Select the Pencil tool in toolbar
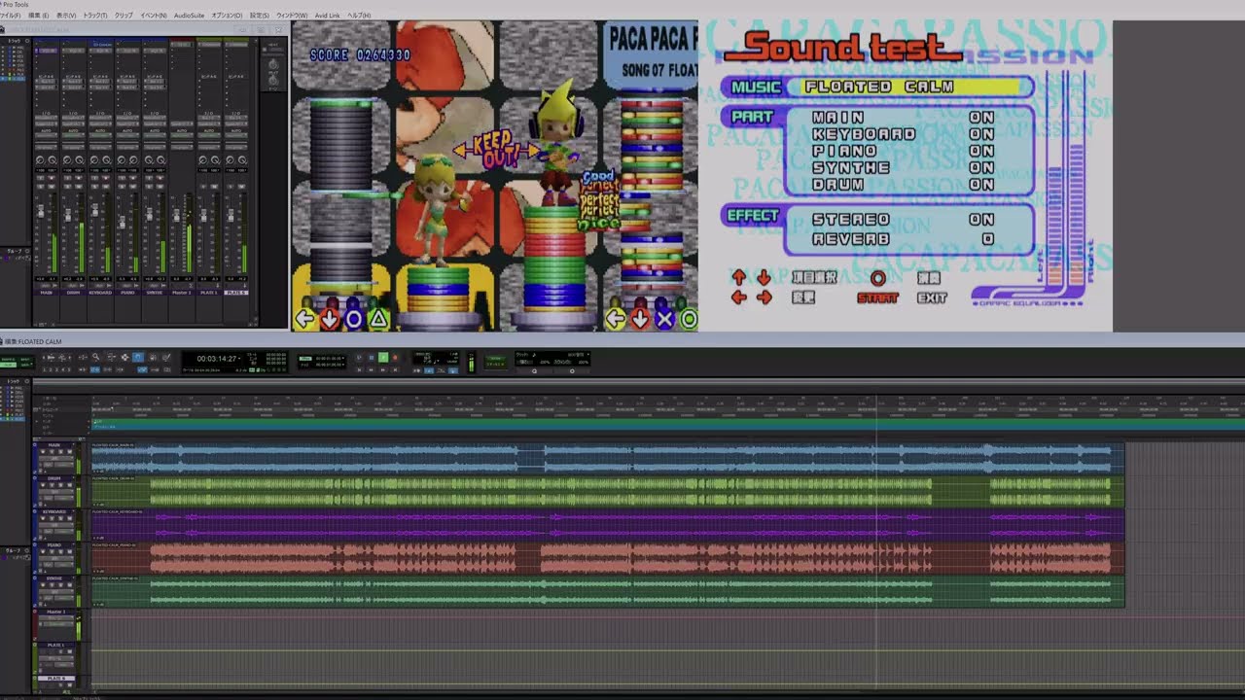The width and height of the screenshot is (1245, 700). tap(165, 358)
